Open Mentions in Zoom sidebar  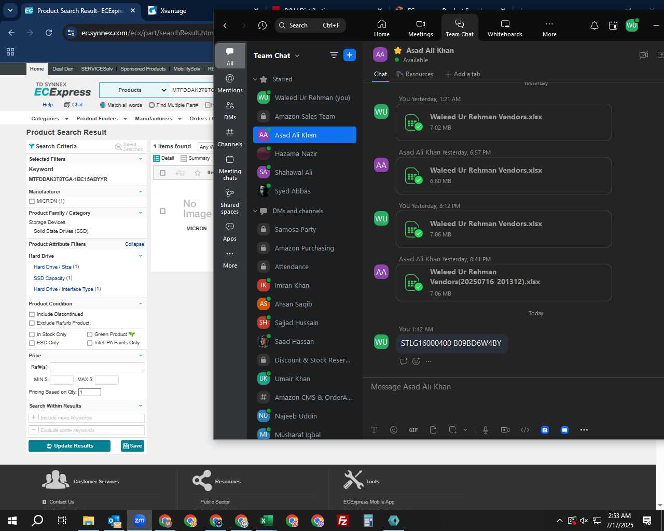[230, 83]
